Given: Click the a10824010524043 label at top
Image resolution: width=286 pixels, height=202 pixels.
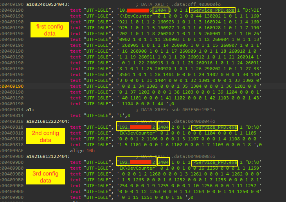Looking at the screenshot, I should 48,4.
